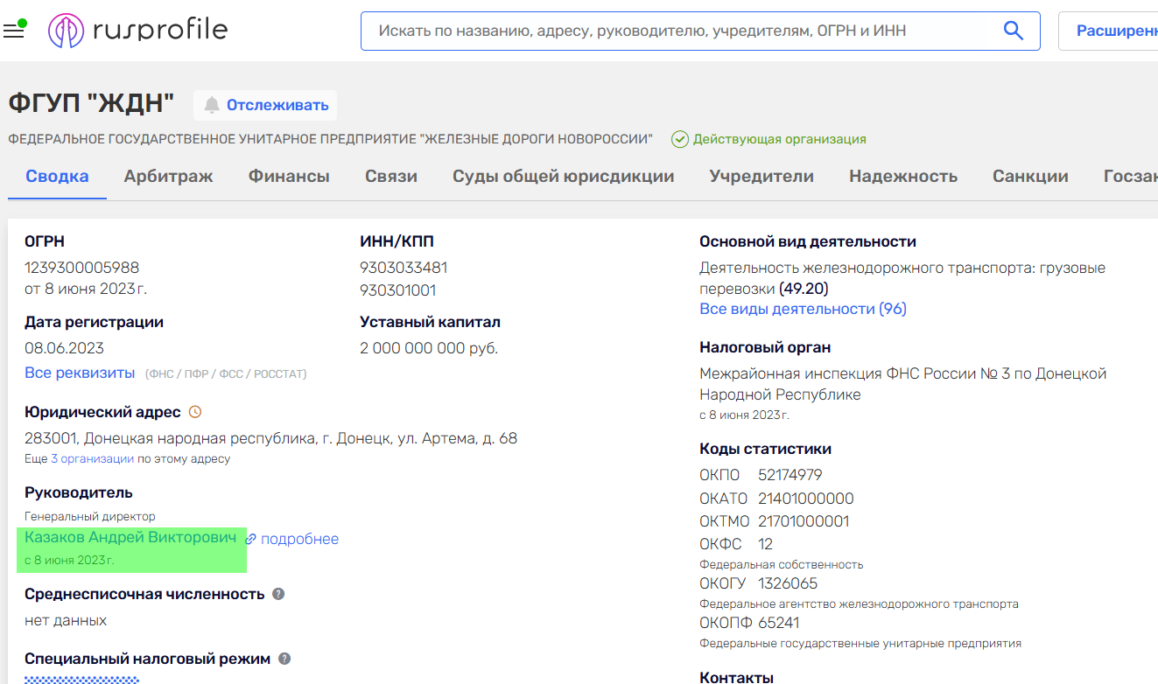Click the magnifying glass search icon
The image size is (1158, 684).
[x=1013, y=31]
